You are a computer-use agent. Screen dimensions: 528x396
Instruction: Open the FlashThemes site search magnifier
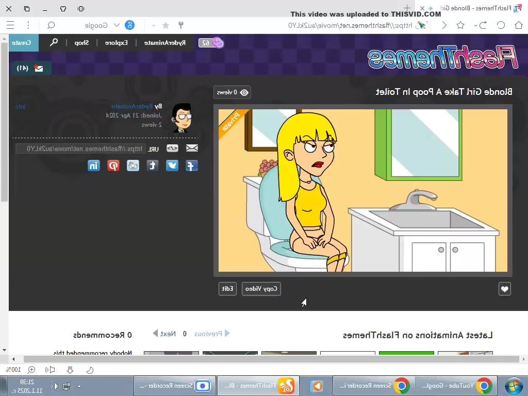(x=54, y=42)
